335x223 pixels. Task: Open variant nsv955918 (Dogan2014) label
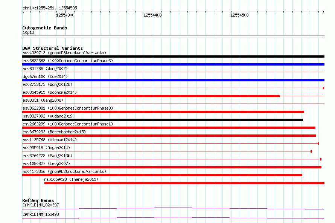point(46,148)
